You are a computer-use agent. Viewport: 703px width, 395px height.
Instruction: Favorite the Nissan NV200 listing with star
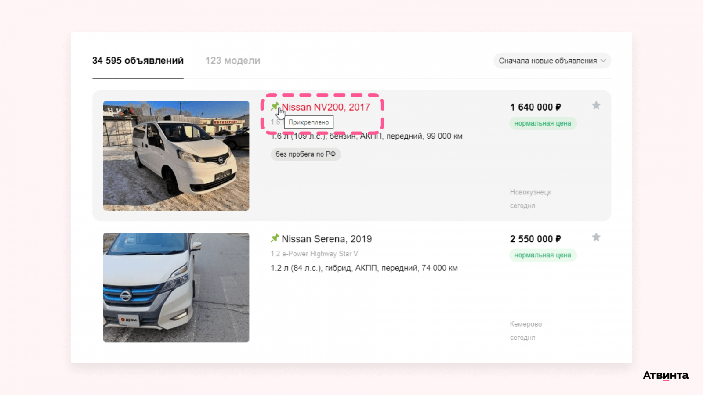tap(596, 105)
